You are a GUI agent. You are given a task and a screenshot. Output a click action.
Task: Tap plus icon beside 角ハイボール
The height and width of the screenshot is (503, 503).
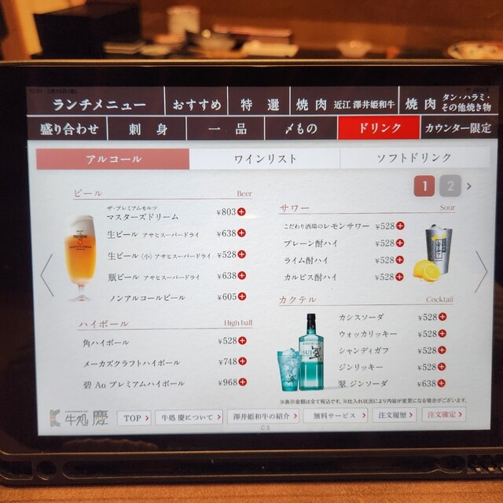pyautogui.click(x=242, y=341)
